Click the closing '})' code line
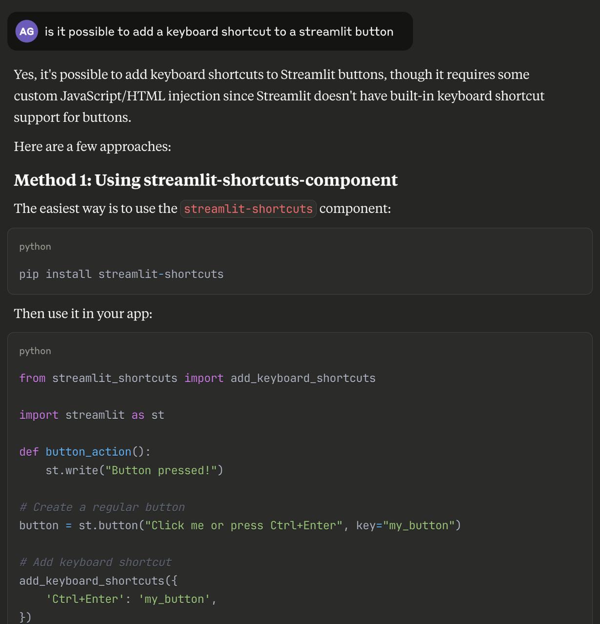This screenshot has height=624, width=600. click(25, 617)
